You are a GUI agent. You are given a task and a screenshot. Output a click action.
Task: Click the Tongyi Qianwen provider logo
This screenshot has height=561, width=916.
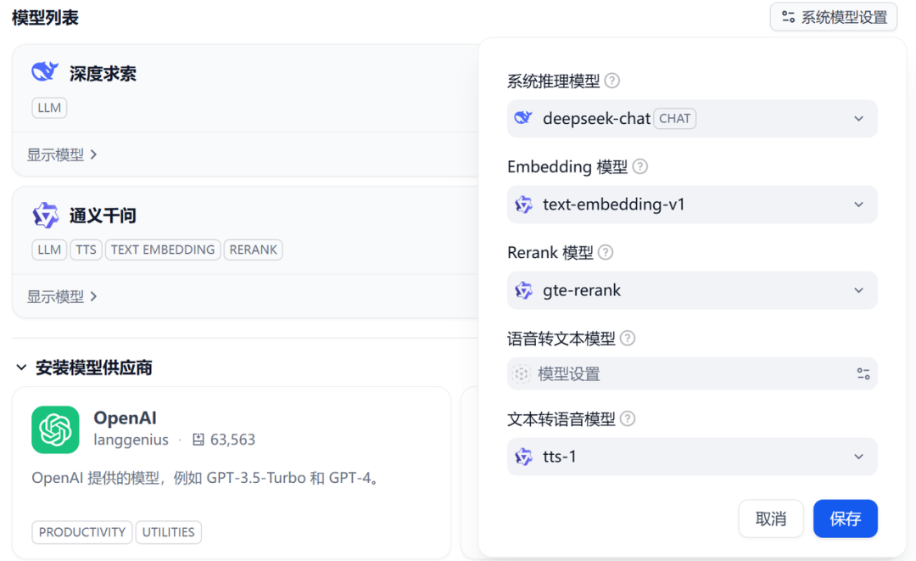(45, 215)
